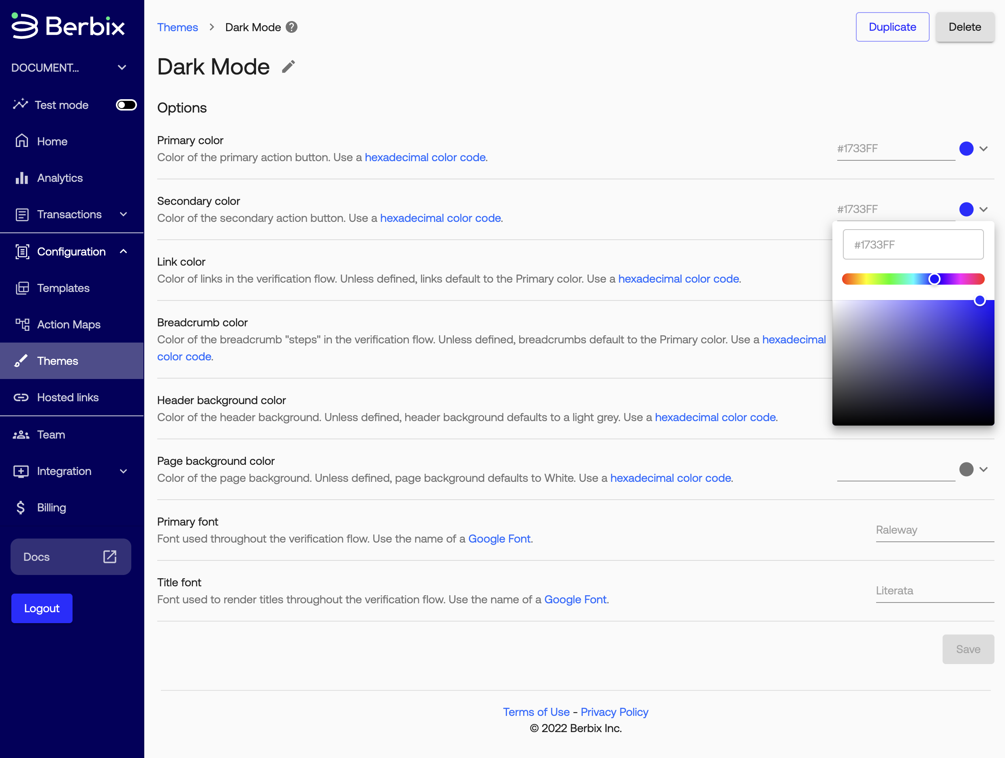Click the Primary font input field showing Raleway
The width and height of the screenshot is (1005, 758).
coord(934,530)
